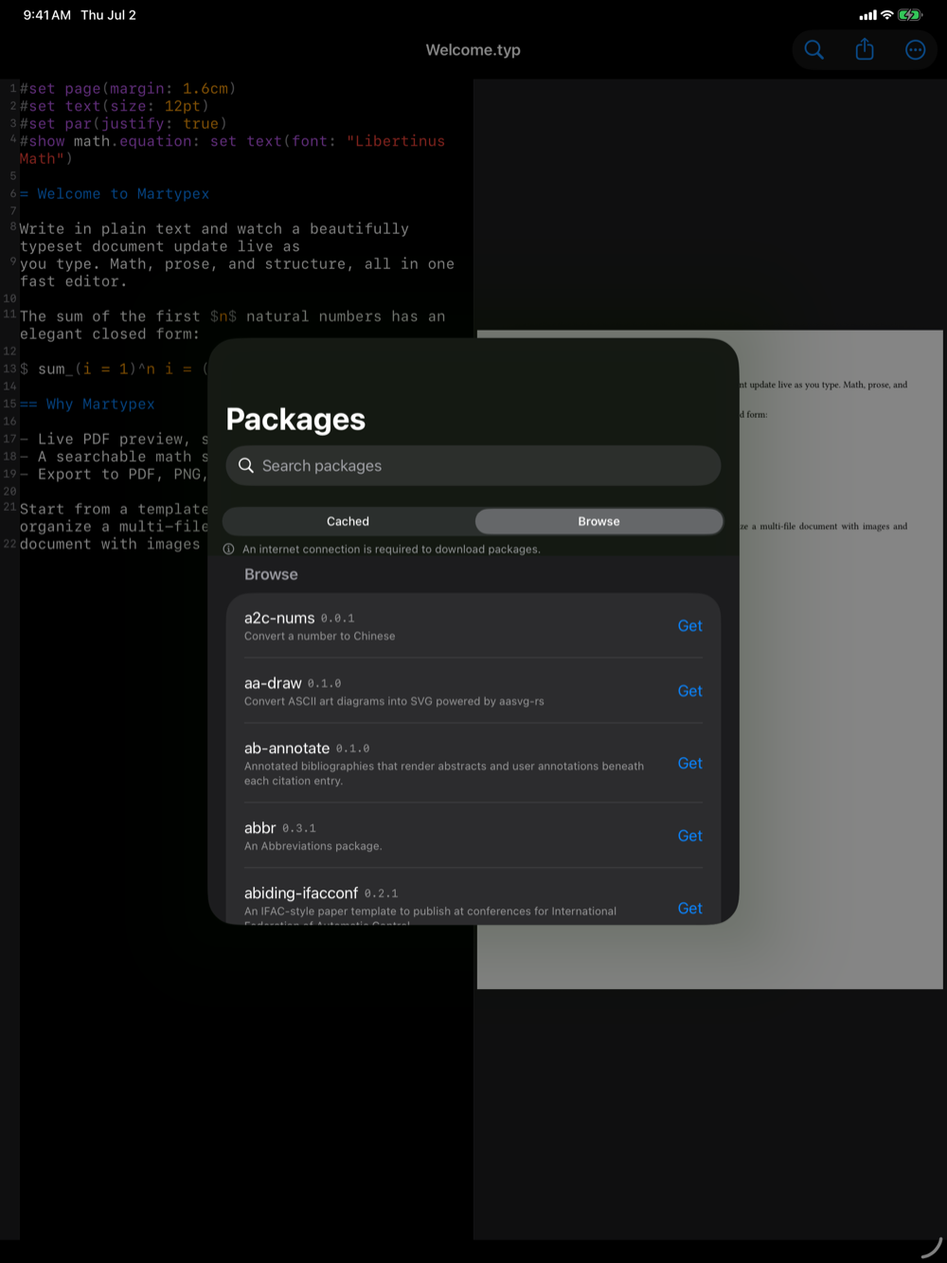Click the clock showing 9:41 AM

pos(47,15)
